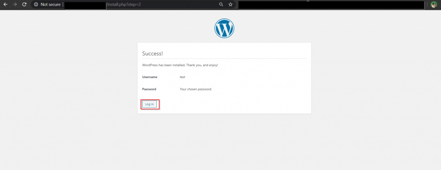The image size is (441, 170).
Task: Click the install.php?step=2 address bar text
Action: click(x=124, y=4)
